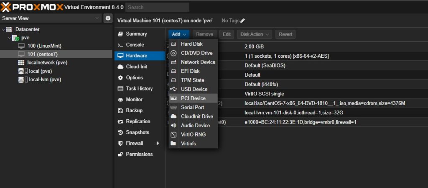Click the Revert button
This screenshot has height=188, width=428.
(x=285, y=34)
